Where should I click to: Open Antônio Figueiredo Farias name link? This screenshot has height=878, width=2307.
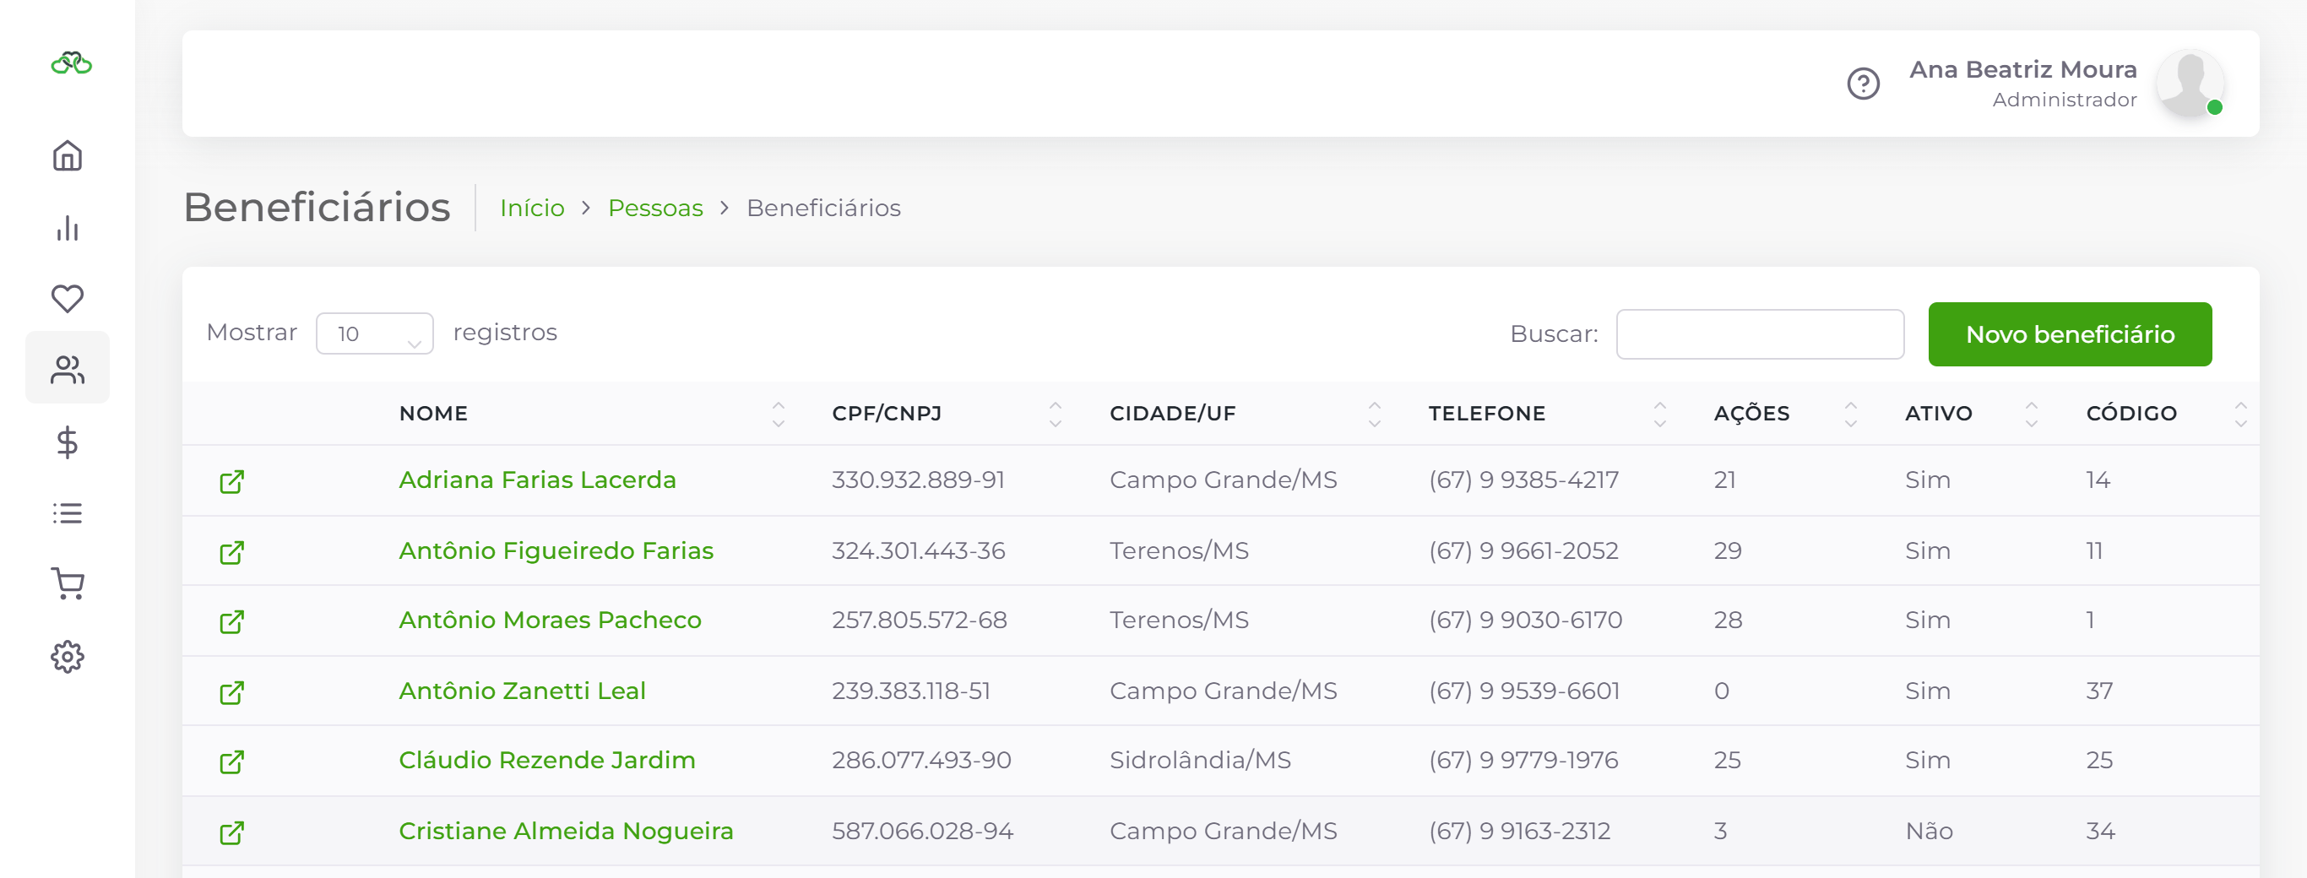(556, 550)
